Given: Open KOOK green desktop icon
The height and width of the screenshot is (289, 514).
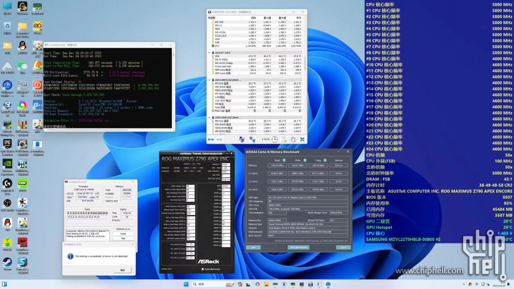Looking at the screenshot, I should pos(22,183).
